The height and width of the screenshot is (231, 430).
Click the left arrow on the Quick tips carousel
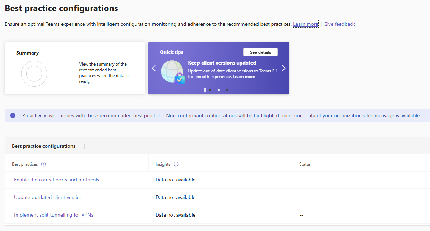click(x=154, y=68)
